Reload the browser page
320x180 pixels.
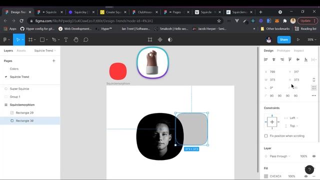21,21
